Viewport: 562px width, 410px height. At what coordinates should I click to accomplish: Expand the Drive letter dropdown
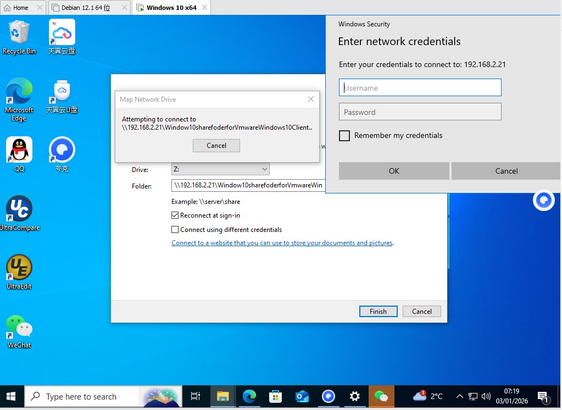(264, 169)
